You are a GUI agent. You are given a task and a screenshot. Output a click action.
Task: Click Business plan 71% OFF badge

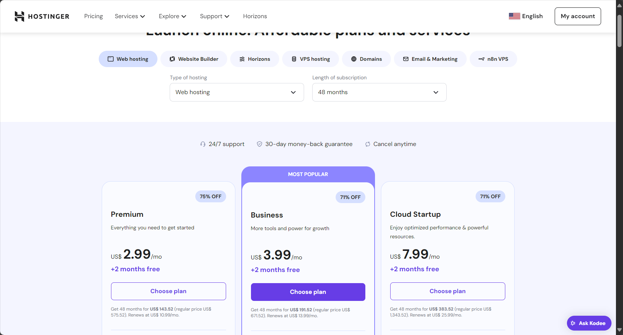[350, 197]
